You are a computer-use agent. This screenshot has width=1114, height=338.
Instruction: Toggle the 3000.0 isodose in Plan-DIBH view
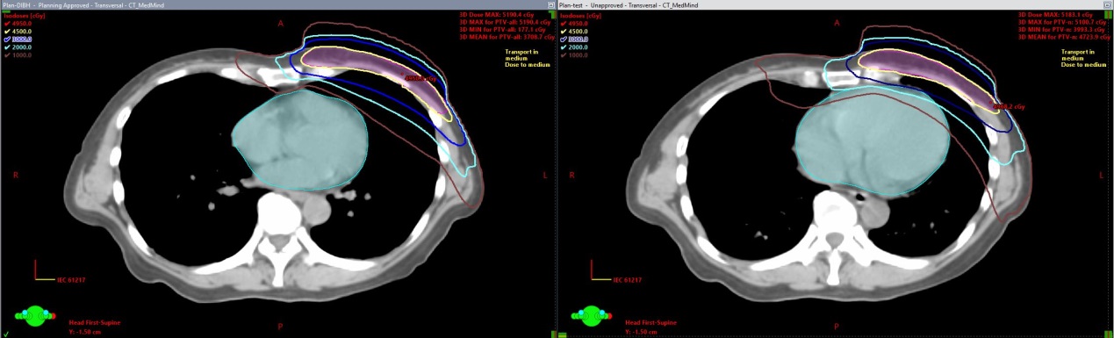(19, 40)
